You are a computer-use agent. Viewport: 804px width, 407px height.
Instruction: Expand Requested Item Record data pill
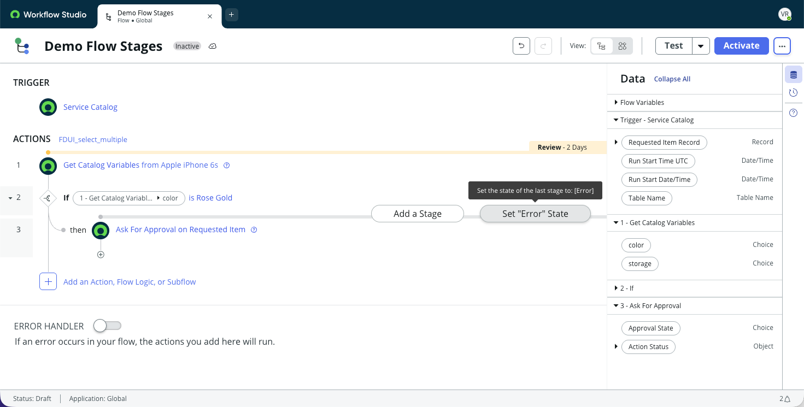[616, 142]
